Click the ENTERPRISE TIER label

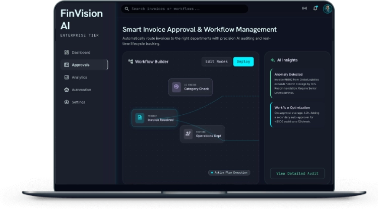(x=80, y=35)
